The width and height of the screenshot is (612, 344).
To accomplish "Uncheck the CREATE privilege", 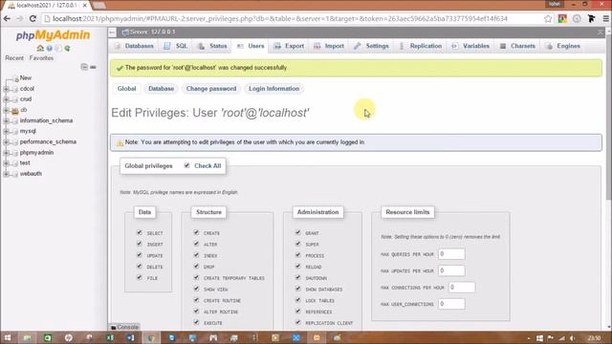I will (196, 232).
